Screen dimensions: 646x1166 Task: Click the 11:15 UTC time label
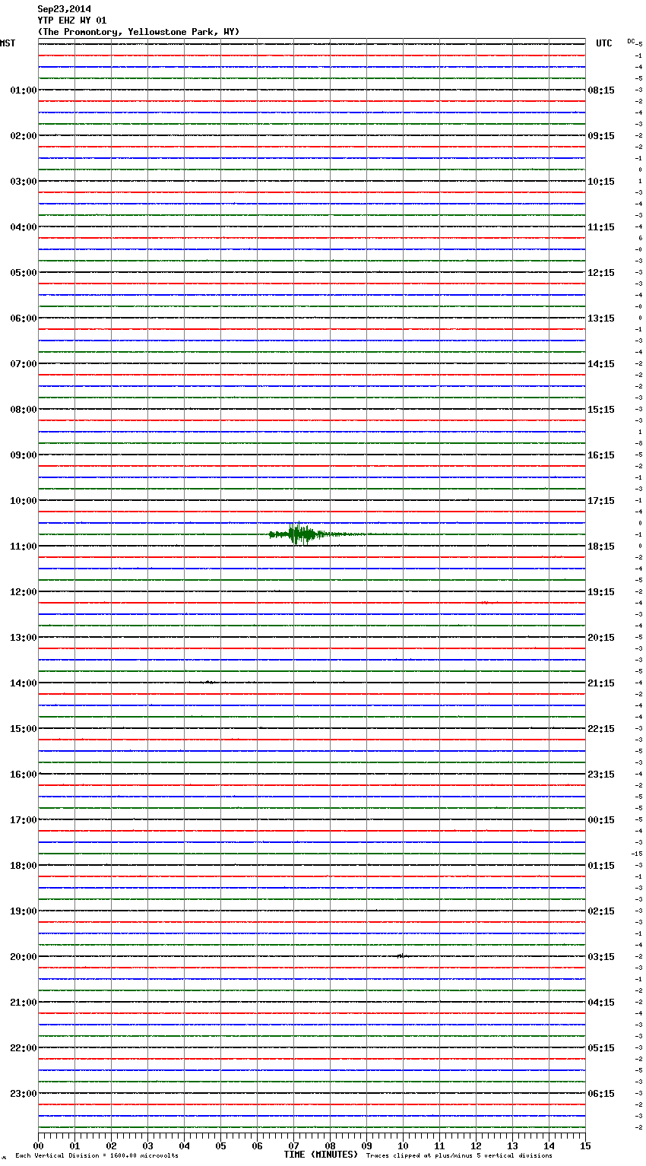[x=601, y=227]
